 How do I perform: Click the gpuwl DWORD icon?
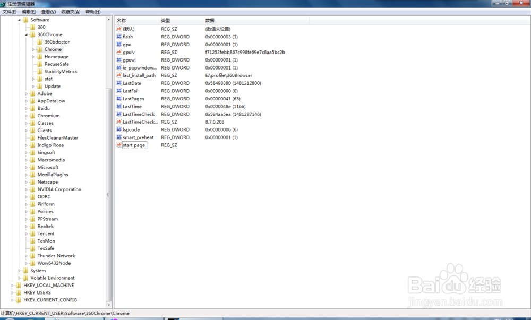[119, 60]
